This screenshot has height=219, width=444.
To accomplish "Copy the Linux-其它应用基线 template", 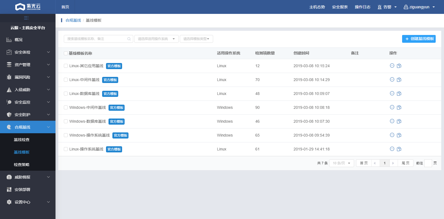I will [x=399, y=66].
